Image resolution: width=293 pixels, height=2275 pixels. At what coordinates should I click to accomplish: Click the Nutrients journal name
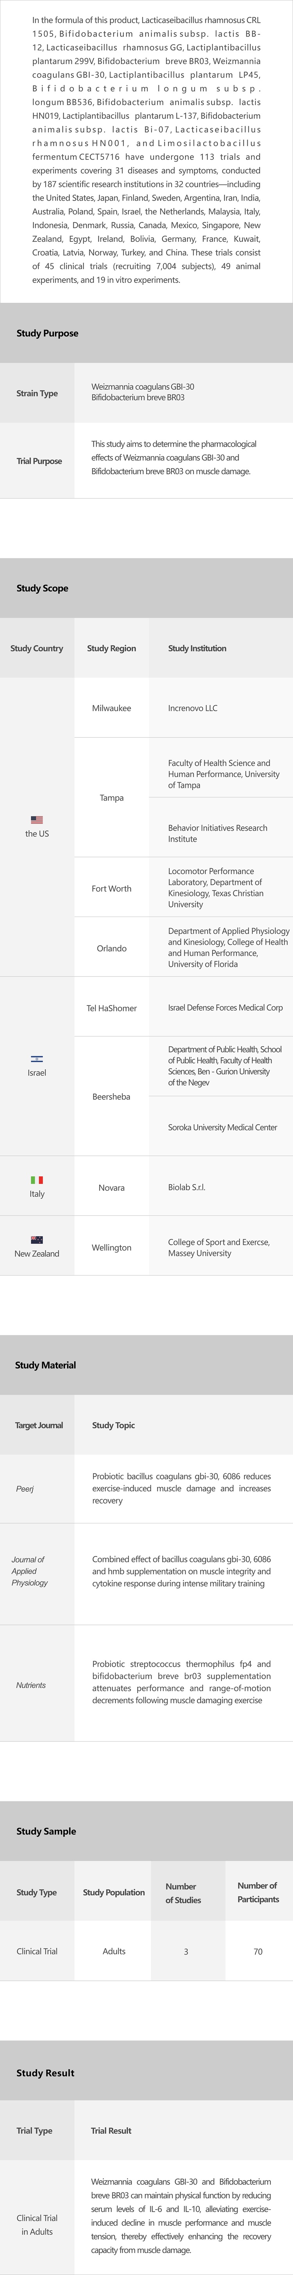(x=31, y=1685)
